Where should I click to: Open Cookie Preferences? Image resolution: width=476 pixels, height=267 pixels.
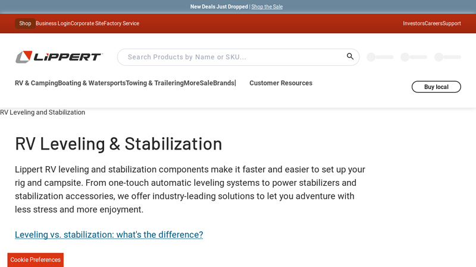tap(36, 260)
